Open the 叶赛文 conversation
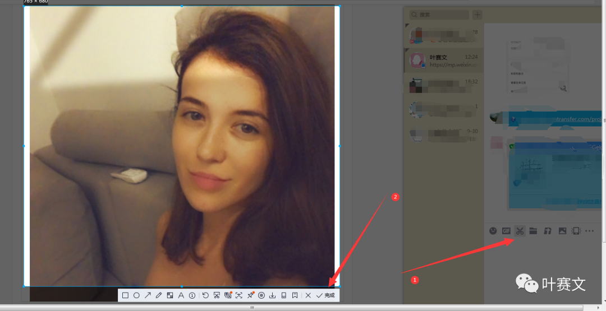This screenshot has width=606, height=311. tap(443, 61)
